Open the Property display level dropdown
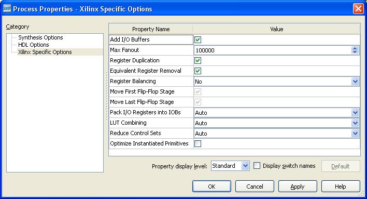The height and width of the screenshot is (199, 367). click(245, 166)
